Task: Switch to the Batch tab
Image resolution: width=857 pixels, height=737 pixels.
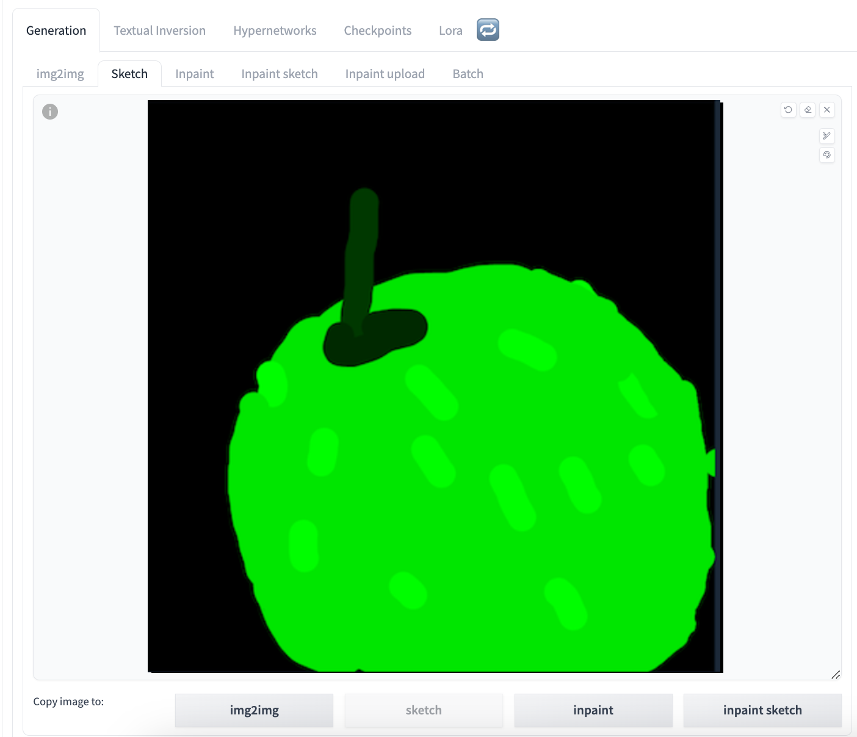Action: click(468, 73)
